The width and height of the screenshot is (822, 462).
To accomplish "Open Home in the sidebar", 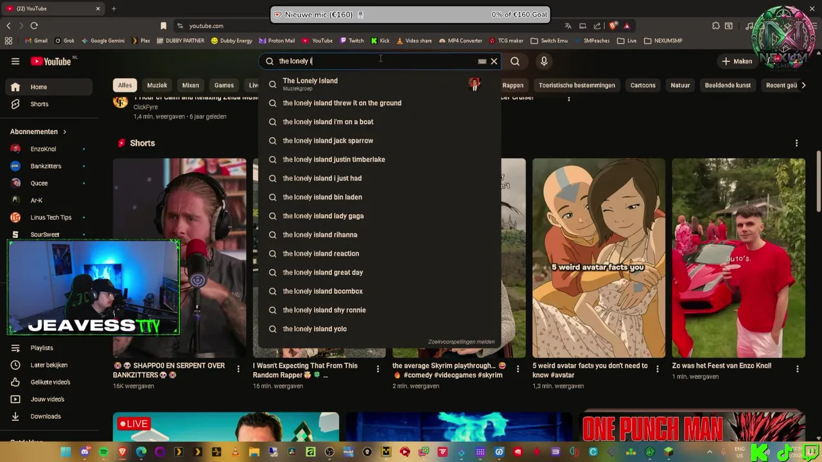I will 49,87.
